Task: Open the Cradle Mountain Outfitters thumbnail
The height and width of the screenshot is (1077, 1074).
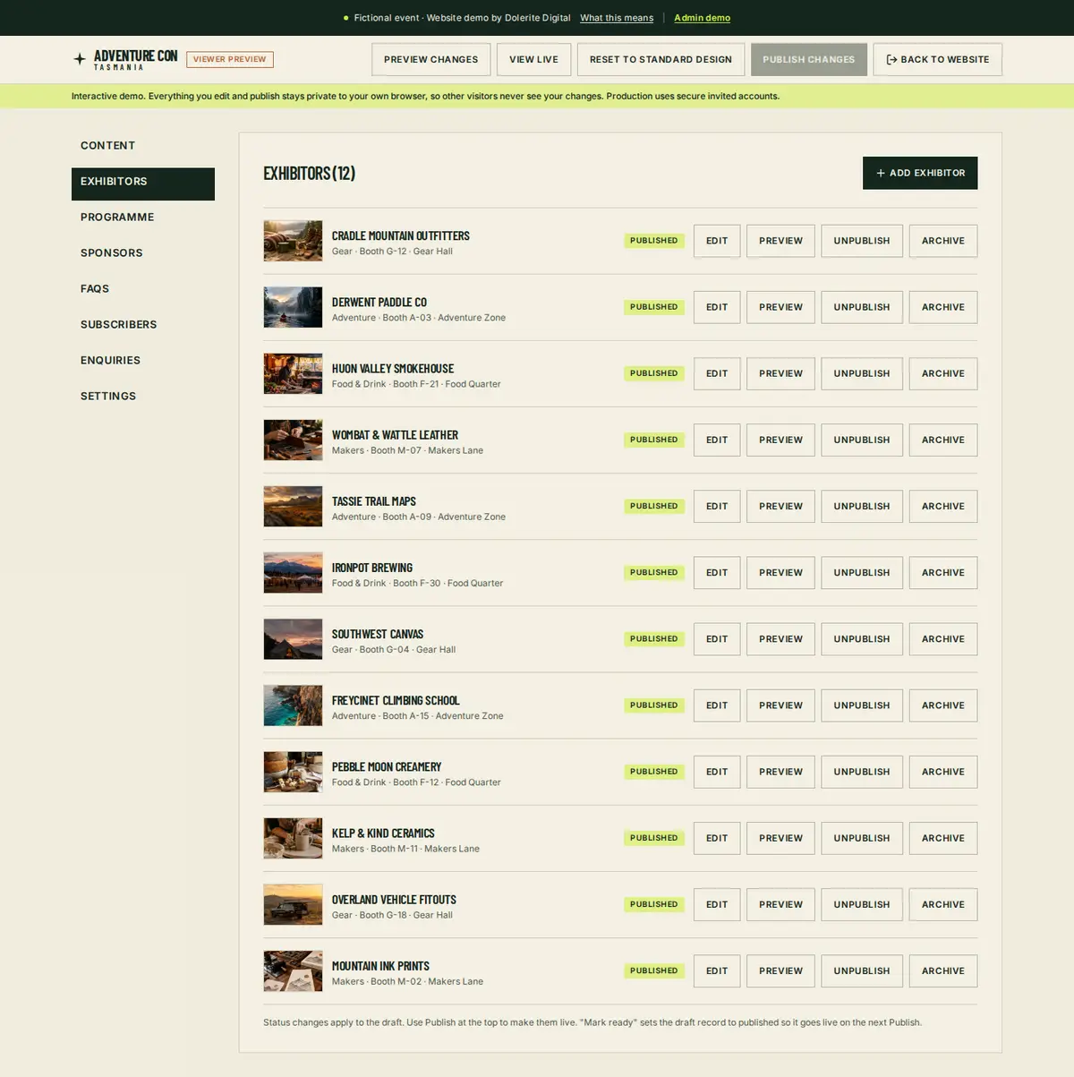Action: pyautogui.click(x=293, y=241)
